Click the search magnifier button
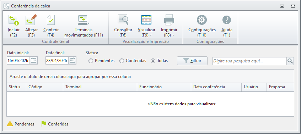Image resolution: width=301 pixels, height=134 pixels. tap(290, 61)
